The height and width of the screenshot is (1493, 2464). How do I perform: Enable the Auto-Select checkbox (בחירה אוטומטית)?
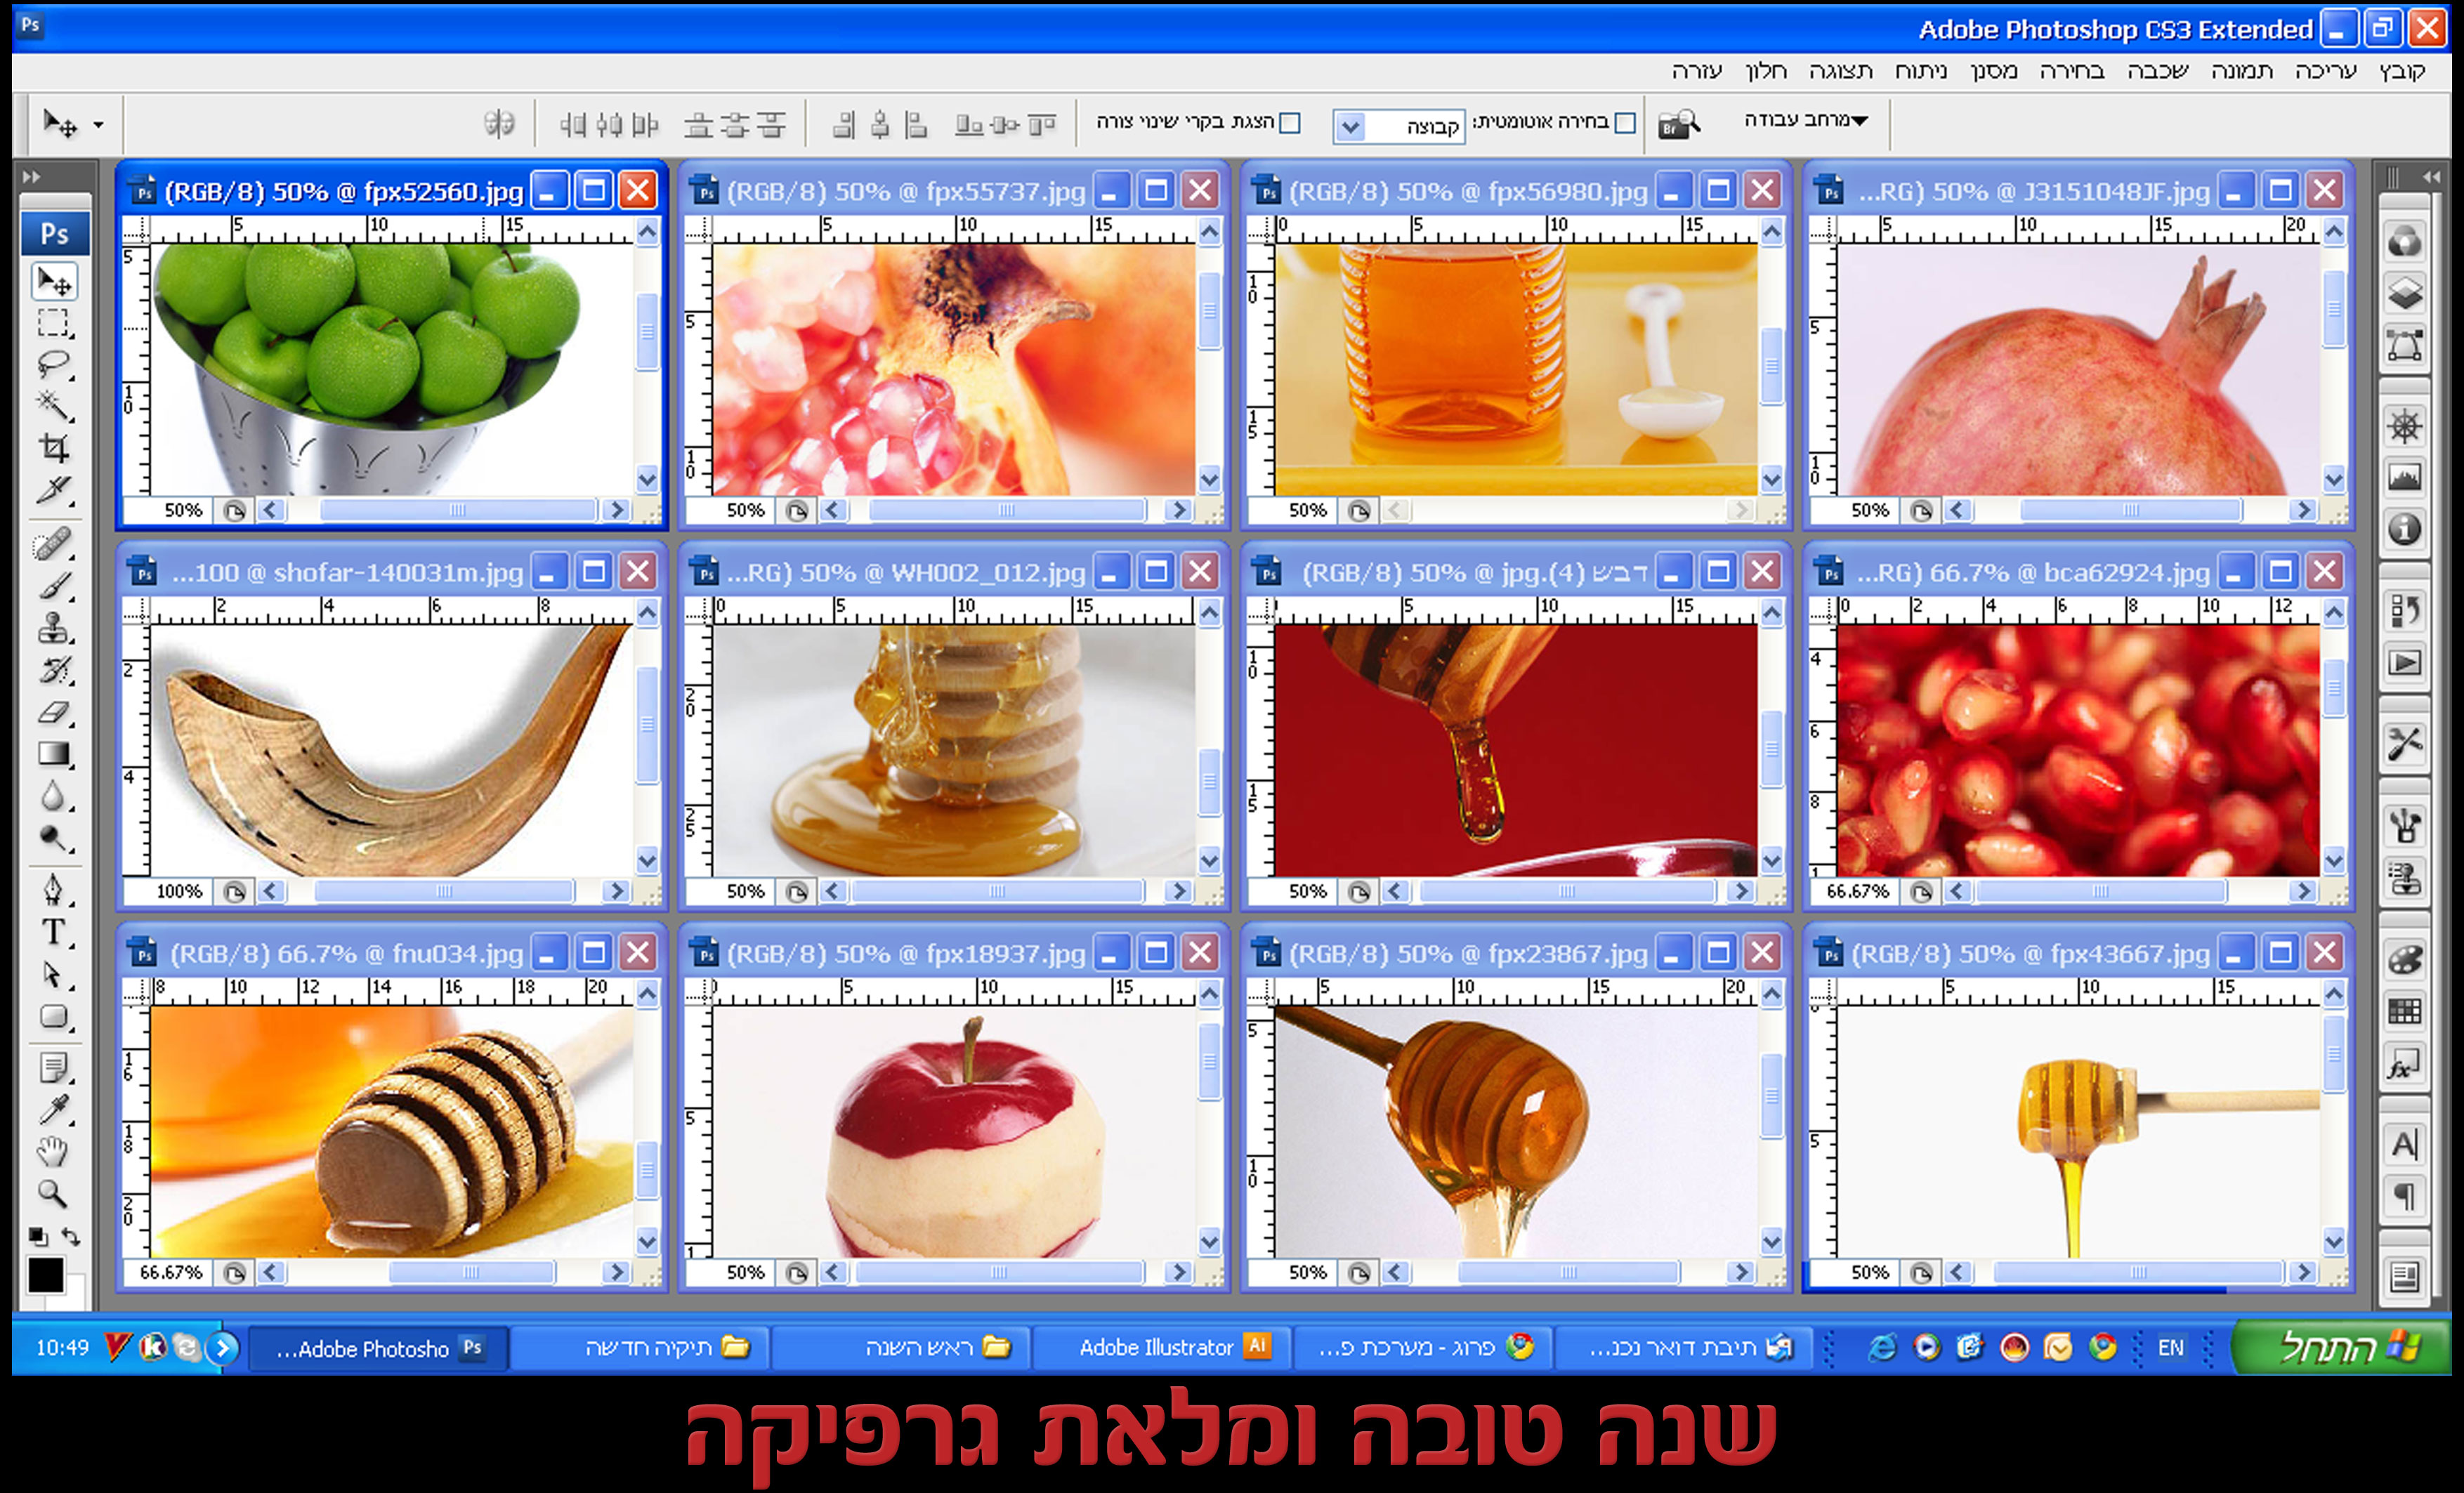tap(1626, 123)
